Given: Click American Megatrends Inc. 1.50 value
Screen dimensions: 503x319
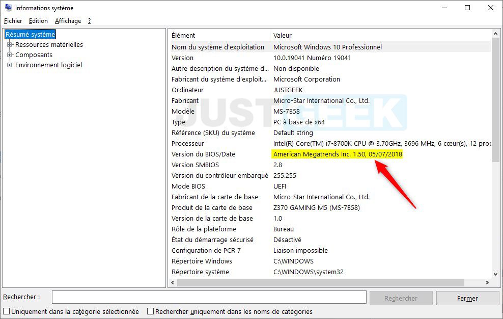Looking at the screenshot, I should (x=338, y=154).
